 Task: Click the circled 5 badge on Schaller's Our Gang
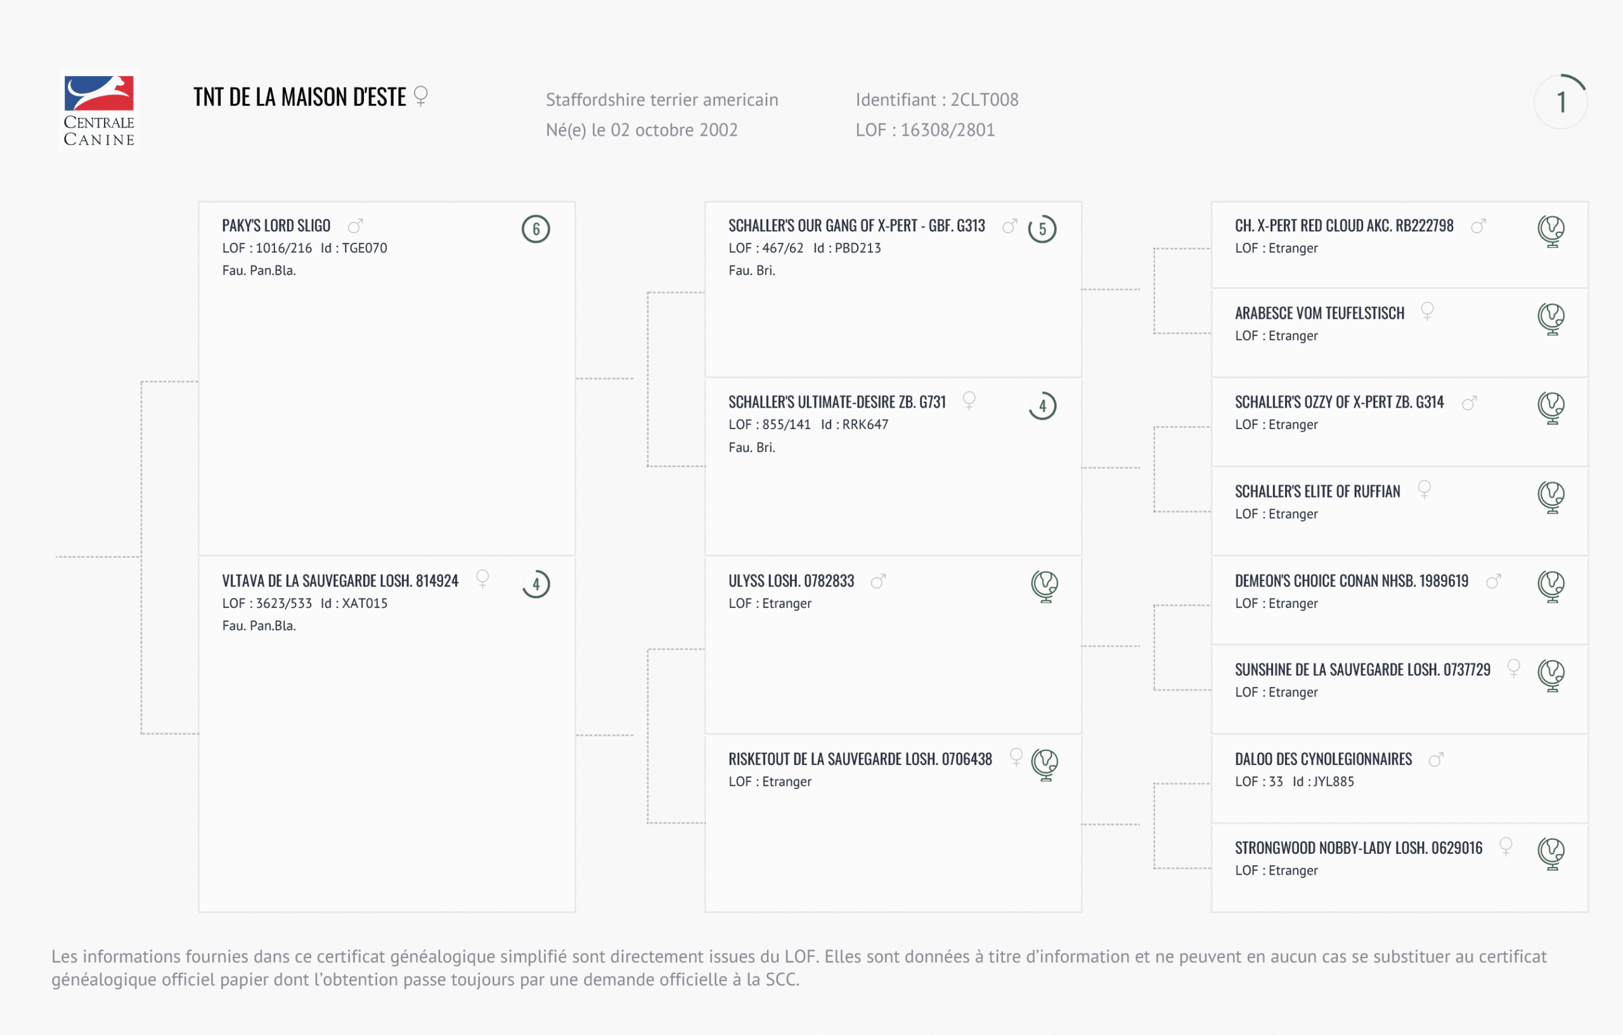point(1042,229)
